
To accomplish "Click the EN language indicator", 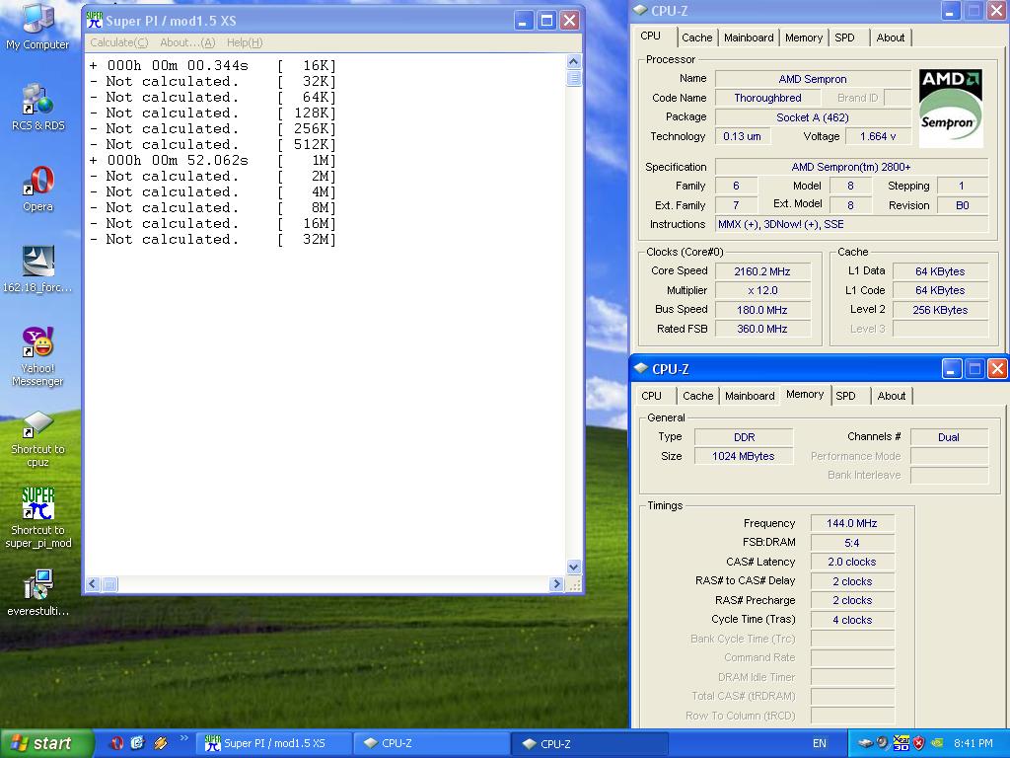I will coord(819,743).
